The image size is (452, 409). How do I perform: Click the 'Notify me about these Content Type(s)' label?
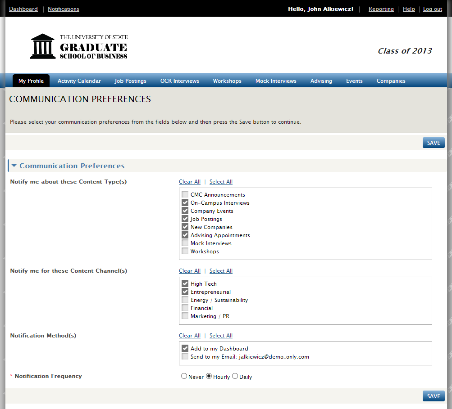[68, 182]
